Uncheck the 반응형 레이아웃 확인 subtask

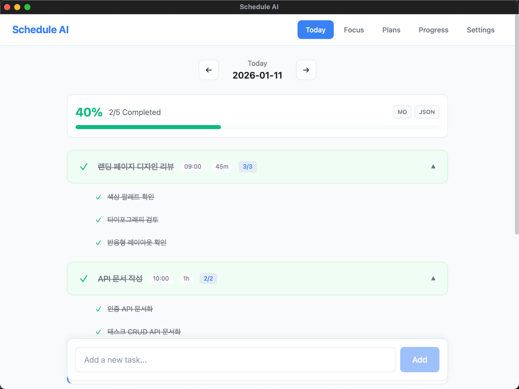(x=98, y=243)
